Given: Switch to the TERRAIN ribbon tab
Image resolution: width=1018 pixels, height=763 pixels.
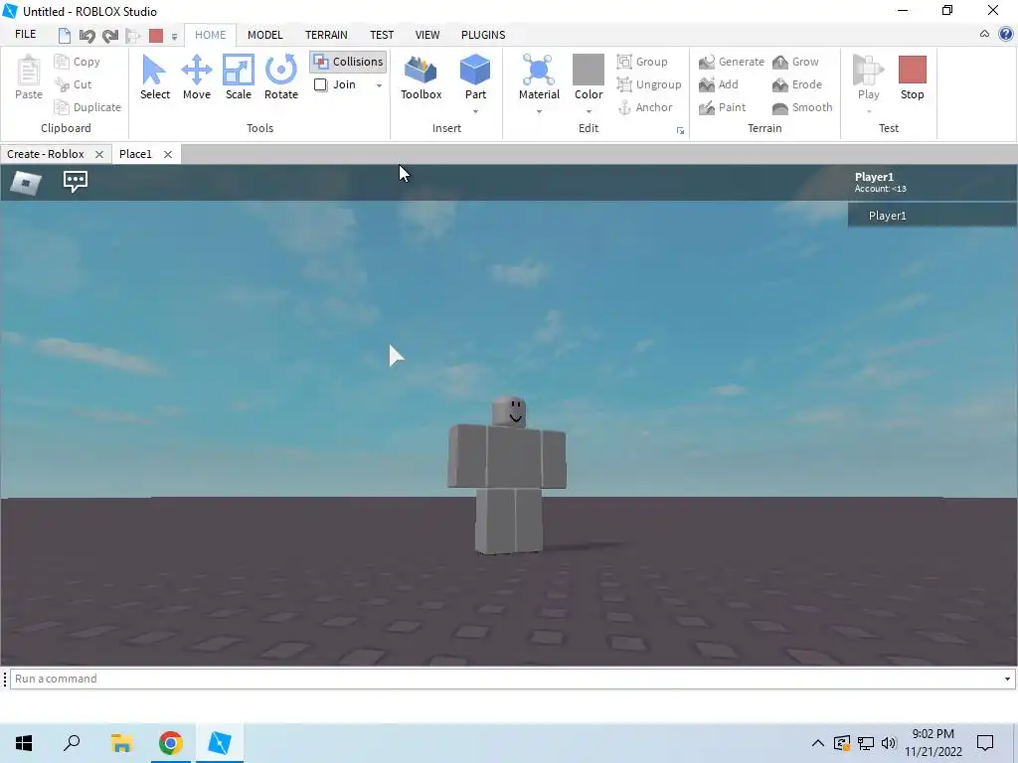Looking at the screenshot, I should tap(326, 35).
